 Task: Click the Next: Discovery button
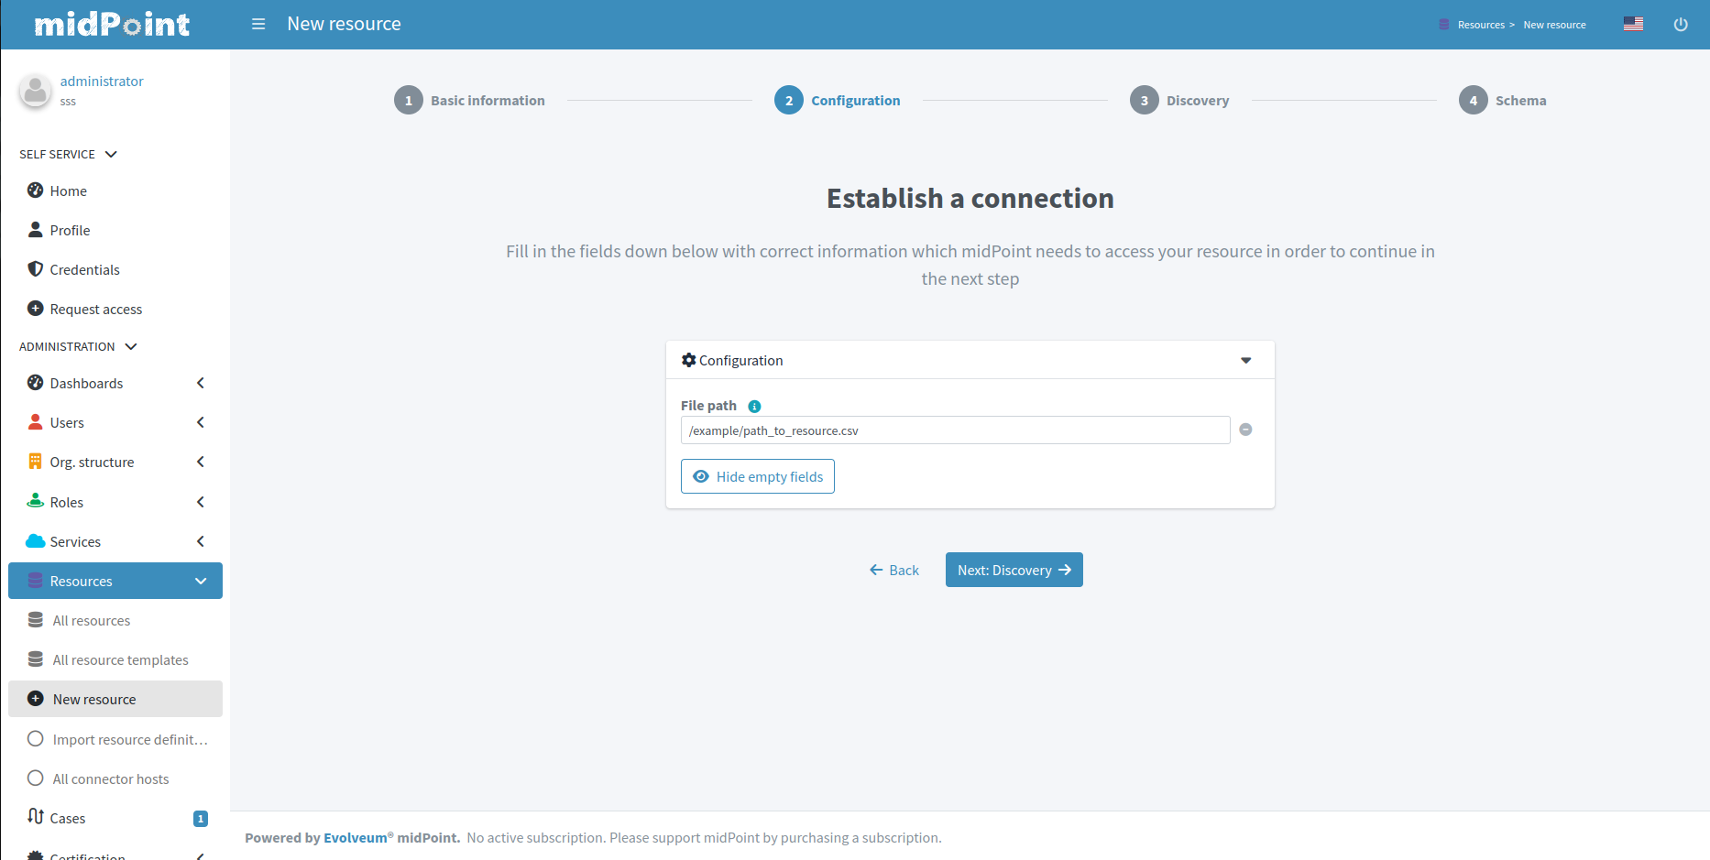click(x=1014, y=570)
